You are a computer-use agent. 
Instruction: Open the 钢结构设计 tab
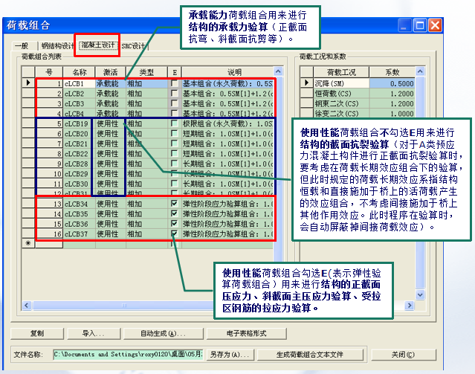57,46
